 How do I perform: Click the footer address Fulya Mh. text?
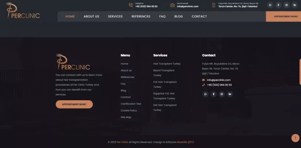tap(221, 68)
